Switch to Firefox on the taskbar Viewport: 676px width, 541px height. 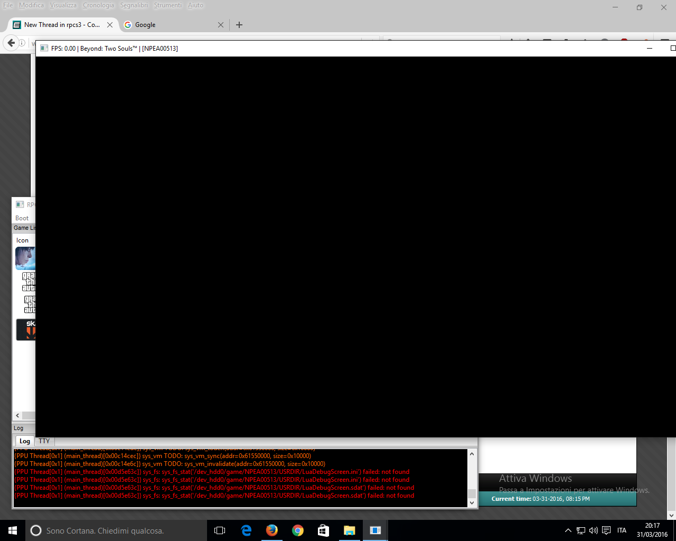point(272,530)
